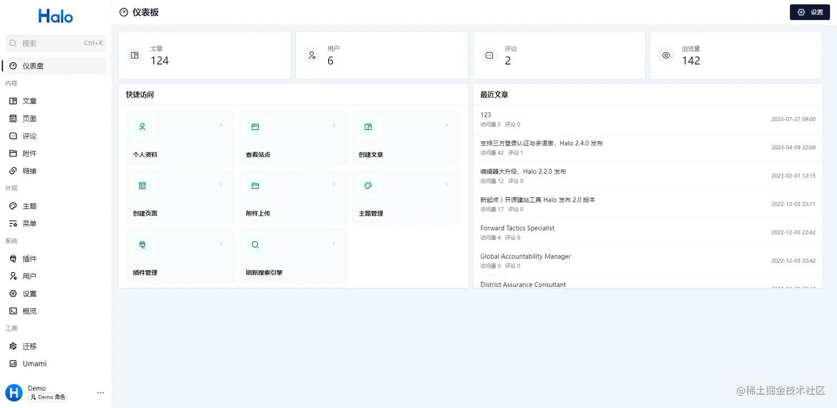Click the 附件上传 folder icon
This screenshot has width=837, height=408.
point(255,186)
